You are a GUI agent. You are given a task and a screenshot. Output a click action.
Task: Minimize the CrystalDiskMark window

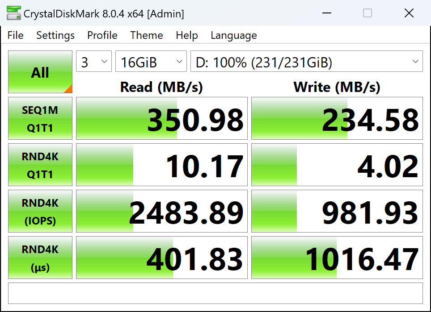tap(326, 13)
